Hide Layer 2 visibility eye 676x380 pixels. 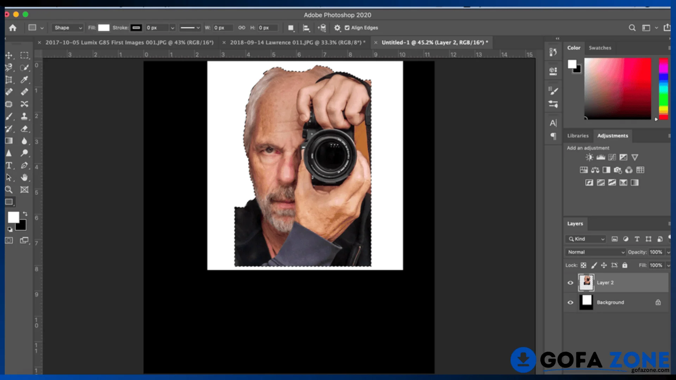pos(570,283)
